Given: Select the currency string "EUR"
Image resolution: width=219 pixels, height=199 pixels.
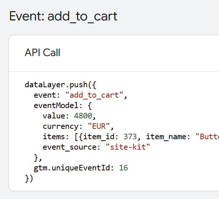Looking at the screenshot, I should coord(99,126).
